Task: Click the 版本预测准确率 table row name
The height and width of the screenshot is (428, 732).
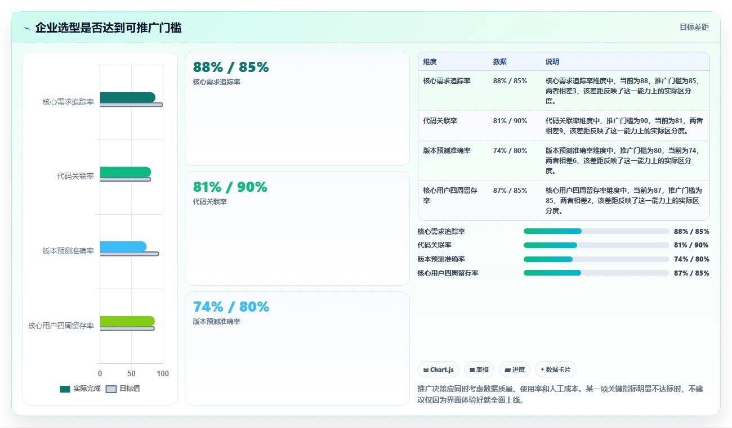Action: click(447, 150)
